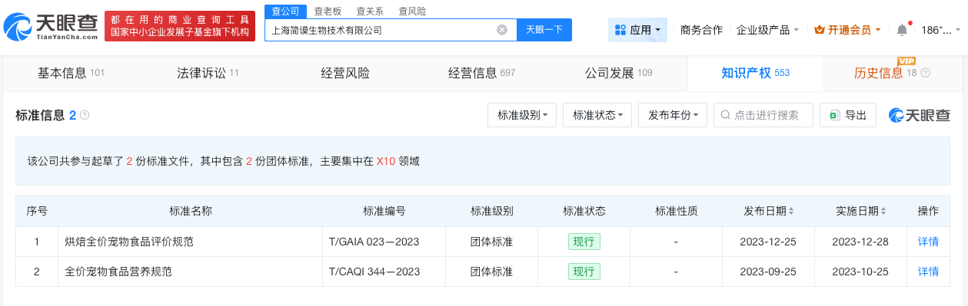
Task: Expand the 开通会员 dropdown arrow
Action: [879, 30]
